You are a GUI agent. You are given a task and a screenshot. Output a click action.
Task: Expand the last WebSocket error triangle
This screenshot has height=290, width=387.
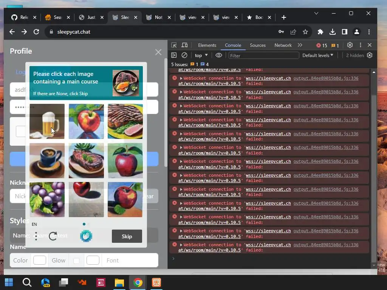tap(181, 245)
